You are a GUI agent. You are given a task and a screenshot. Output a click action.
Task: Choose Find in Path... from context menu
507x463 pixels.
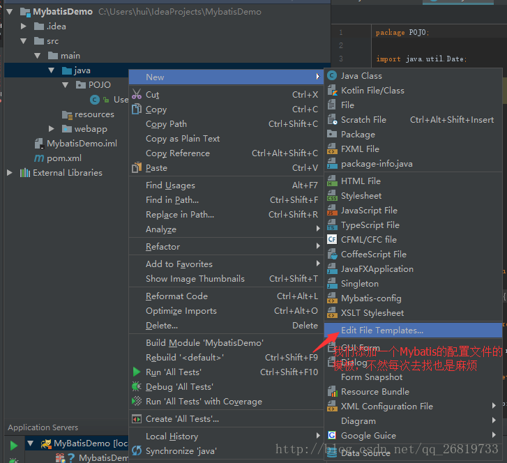[226, 200]
